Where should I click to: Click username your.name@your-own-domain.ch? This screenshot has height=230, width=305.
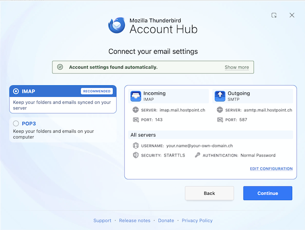point(200,146)
